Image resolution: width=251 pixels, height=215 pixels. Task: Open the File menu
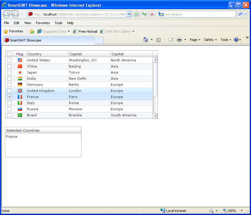6,23
